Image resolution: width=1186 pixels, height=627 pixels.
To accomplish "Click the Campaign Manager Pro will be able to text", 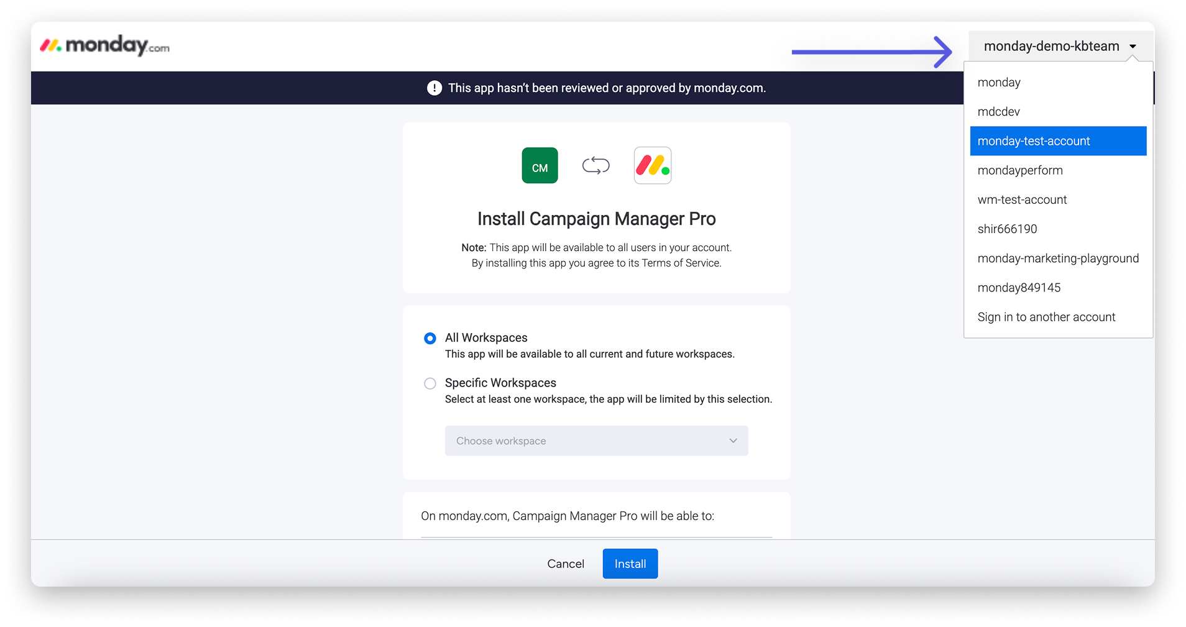I will click(x=568, y=516).
